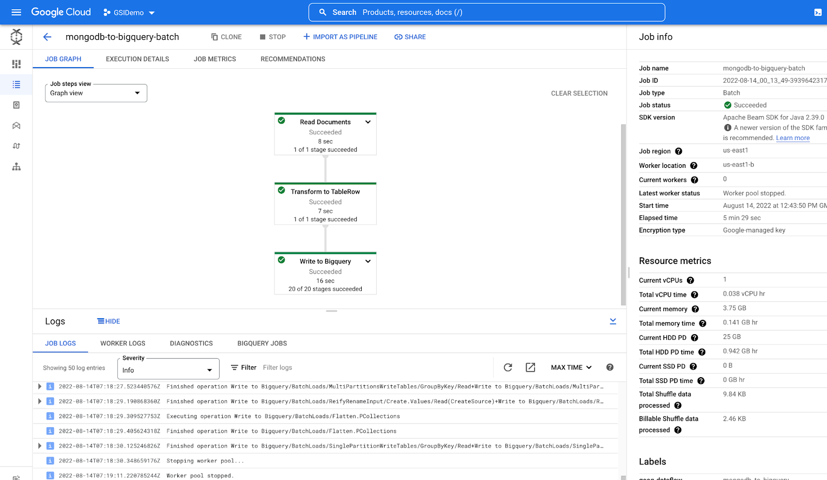Open the Workbench sidebar icon
This screenshot has height=480, width=827.
tap(17, 126)
